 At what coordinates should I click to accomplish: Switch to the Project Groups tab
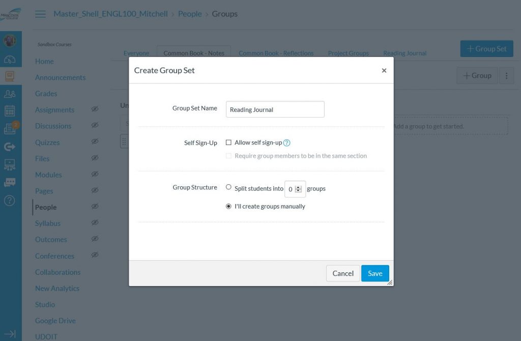[348, 53]
